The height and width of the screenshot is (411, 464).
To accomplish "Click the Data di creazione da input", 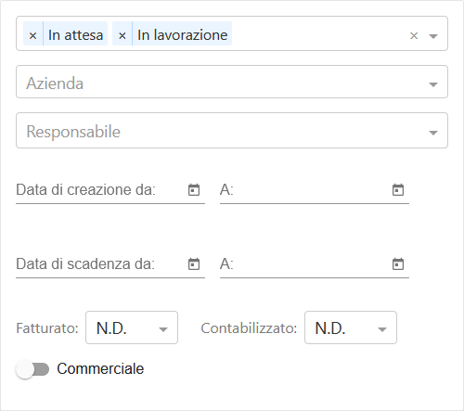I will 101,190.
